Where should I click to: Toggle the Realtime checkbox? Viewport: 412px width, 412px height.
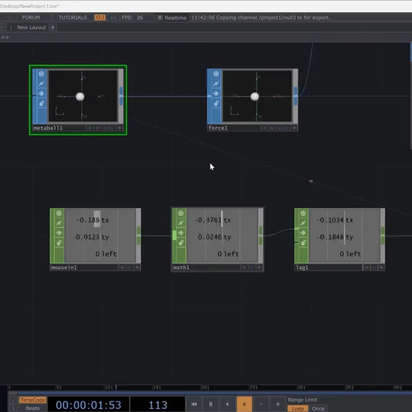click(x=160, y=18)
